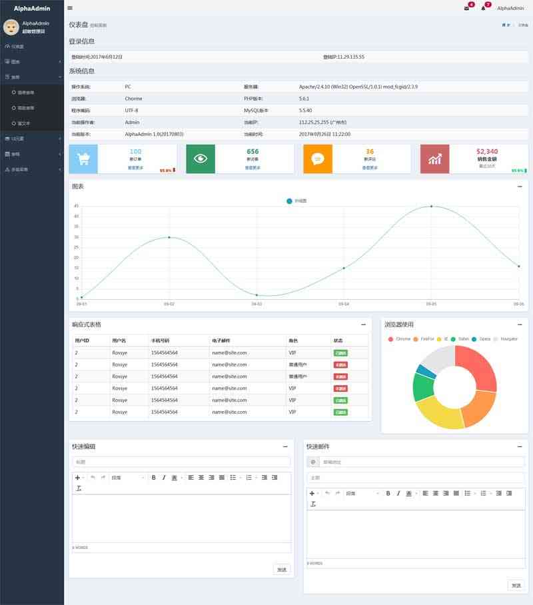Click the blue shopping cart tile

[83, 159]
